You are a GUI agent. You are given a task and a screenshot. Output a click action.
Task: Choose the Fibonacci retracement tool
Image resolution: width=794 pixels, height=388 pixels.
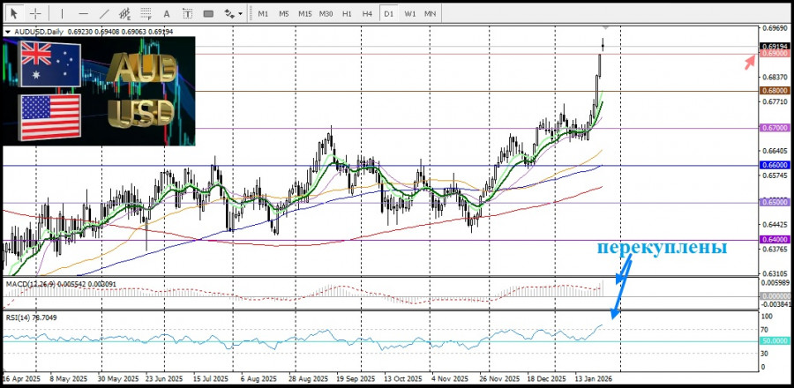145,14
